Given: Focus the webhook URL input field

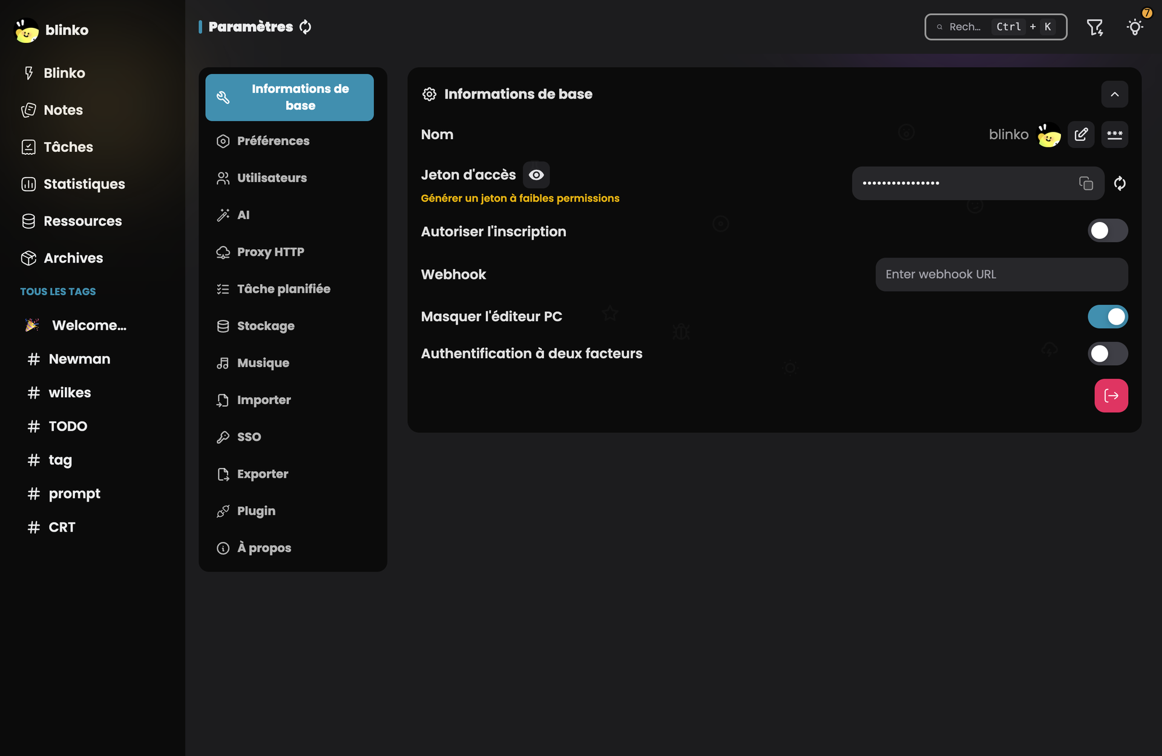Looking at the screenshot, I should pos(1002,275).
